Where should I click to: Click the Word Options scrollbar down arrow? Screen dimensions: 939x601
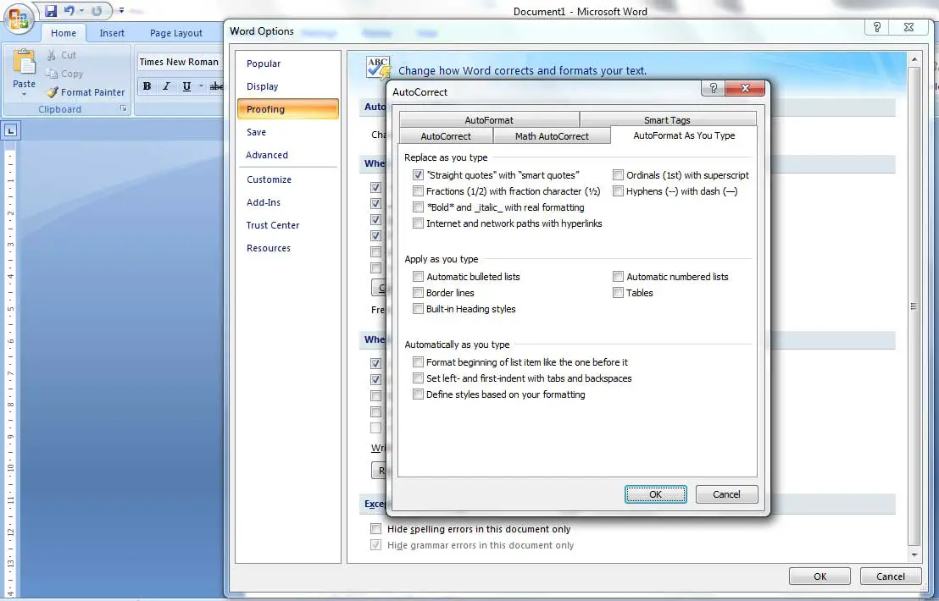(914, 555)
